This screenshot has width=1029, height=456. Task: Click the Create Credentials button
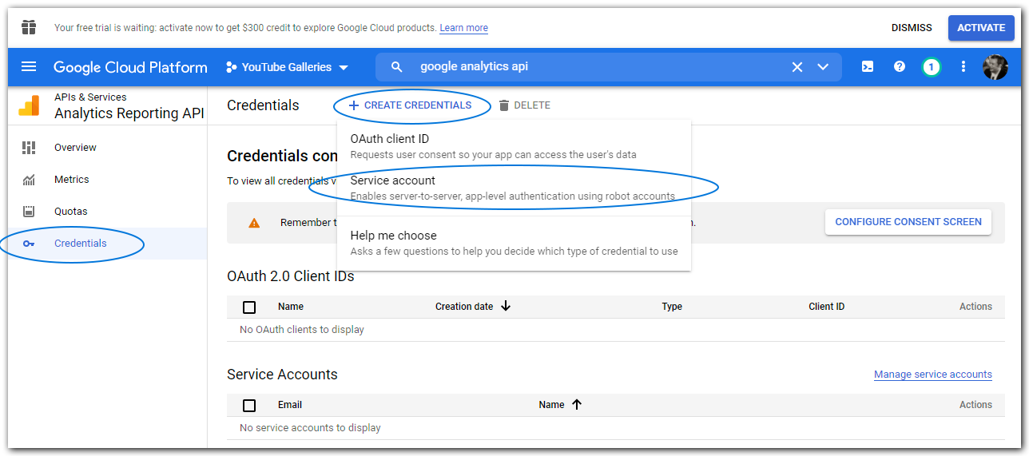coord(410,105)
